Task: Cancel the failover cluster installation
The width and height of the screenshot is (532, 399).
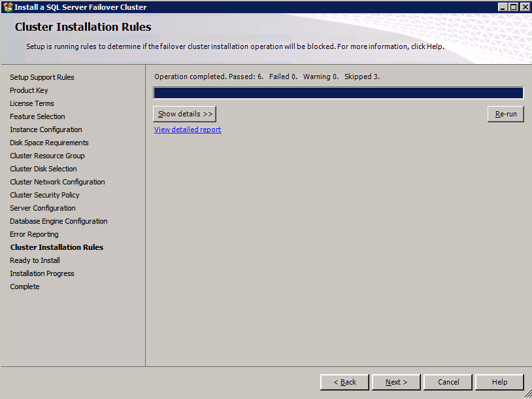Action: (x=448, y=382)
